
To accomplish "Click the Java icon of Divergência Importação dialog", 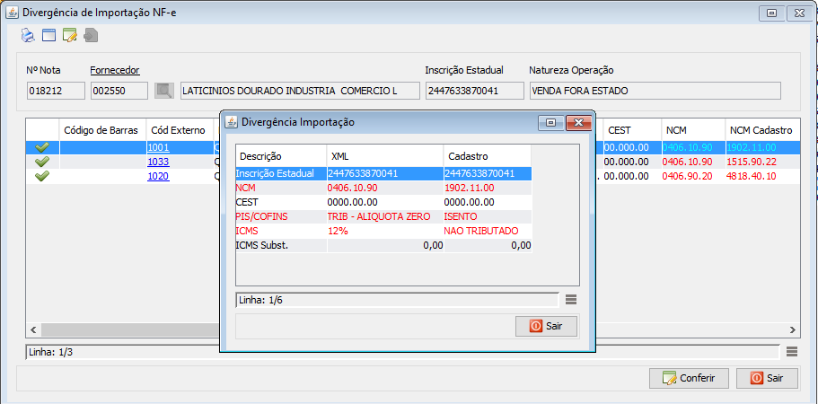I will tap(231, 122).
